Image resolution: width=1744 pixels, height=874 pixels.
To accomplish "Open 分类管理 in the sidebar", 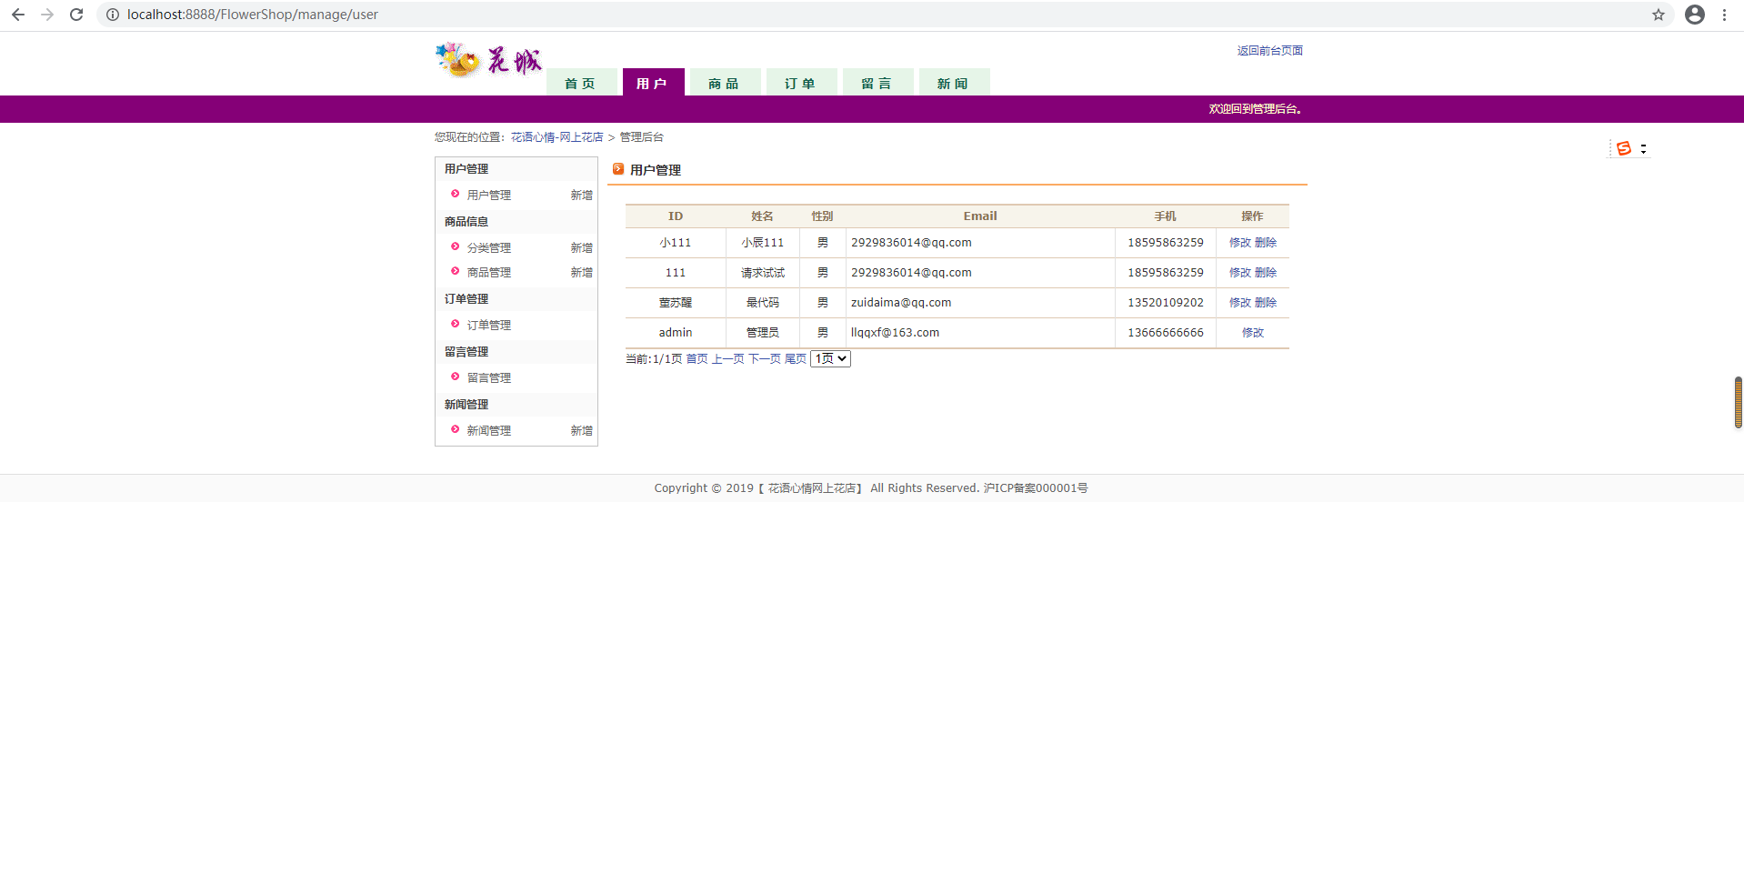I will coord(489,247).
